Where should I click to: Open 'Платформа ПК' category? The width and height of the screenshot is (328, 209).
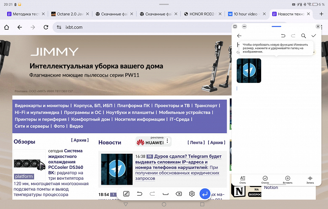(x=133, y=106)
